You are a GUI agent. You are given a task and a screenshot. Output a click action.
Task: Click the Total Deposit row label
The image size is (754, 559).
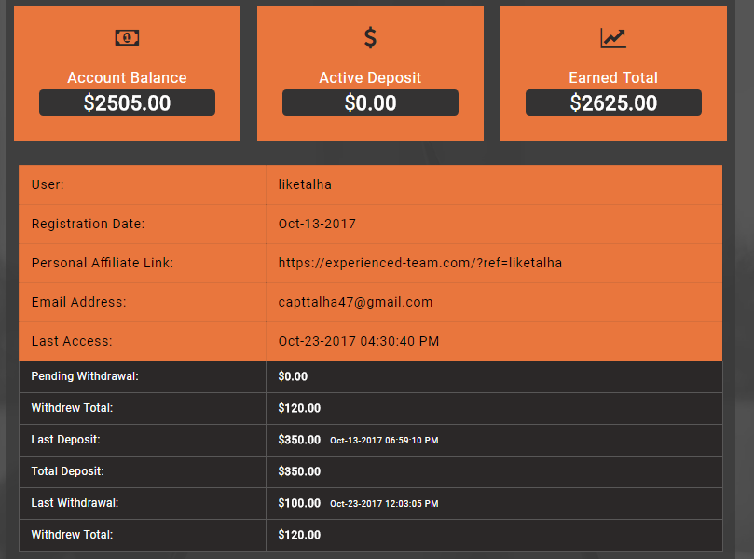click(67, 471)
